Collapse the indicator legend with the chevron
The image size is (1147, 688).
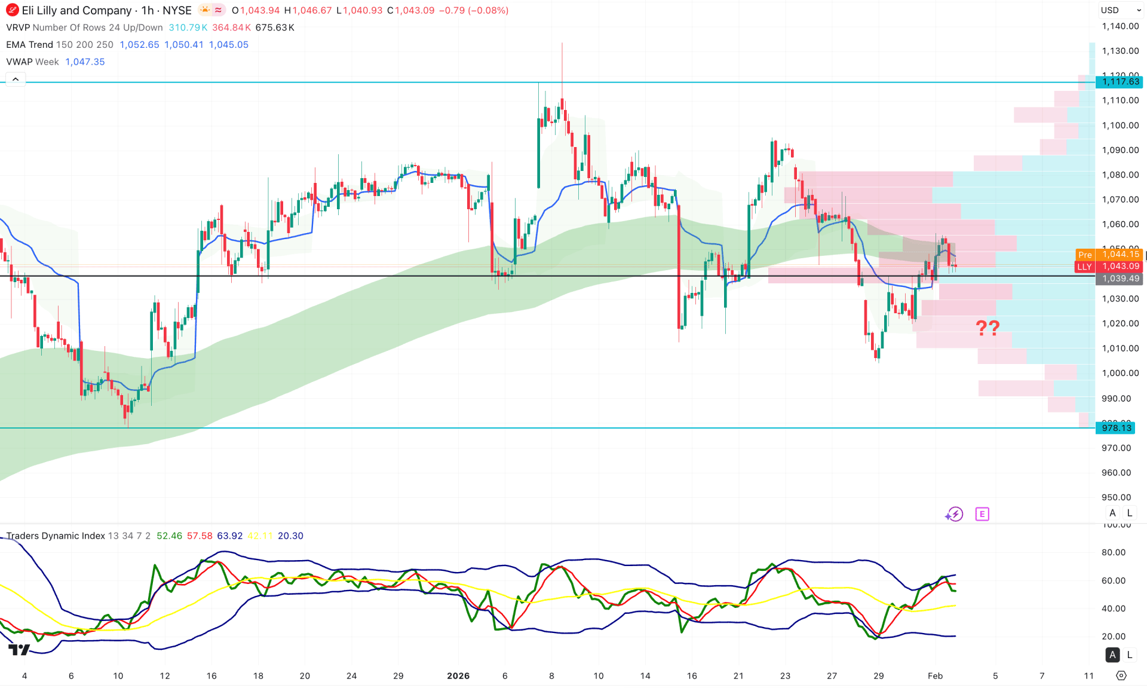tap(15, 78)
